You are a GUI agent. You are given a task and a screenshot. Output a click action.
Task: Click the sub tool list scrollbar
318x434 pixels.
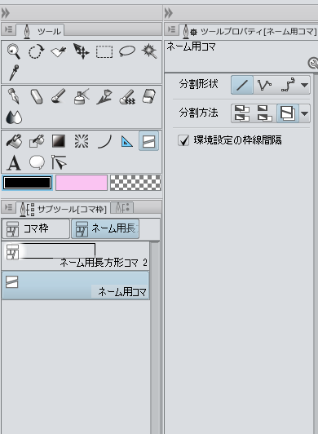[155, 338]
